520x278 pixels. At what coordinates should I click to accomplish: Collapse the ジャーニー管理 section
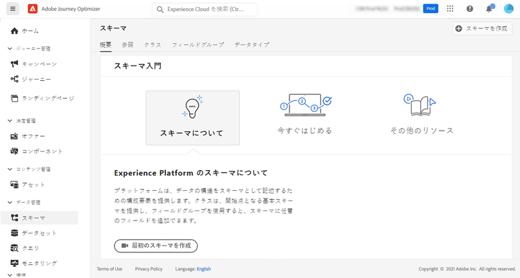[10, 48]
